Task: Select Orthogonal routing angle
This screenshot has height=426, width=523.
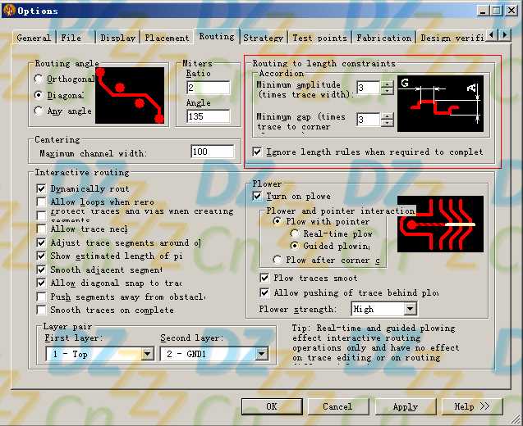Action: (x=39, y=79)
